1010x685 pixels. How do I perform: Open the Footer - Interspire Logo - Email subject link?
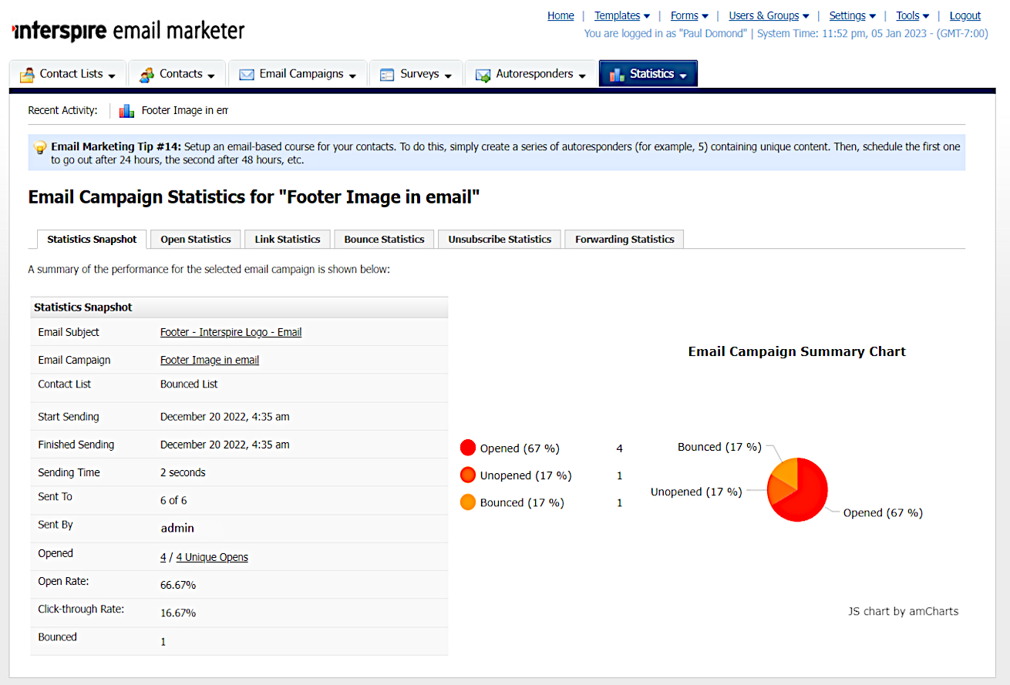[x=231, y=332]
